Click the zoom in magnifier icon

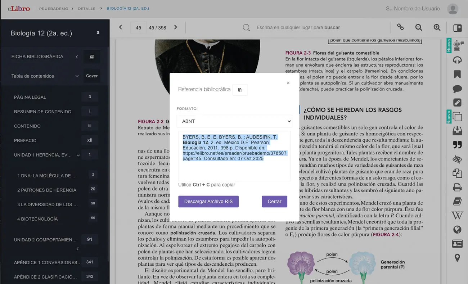(437, 27)
